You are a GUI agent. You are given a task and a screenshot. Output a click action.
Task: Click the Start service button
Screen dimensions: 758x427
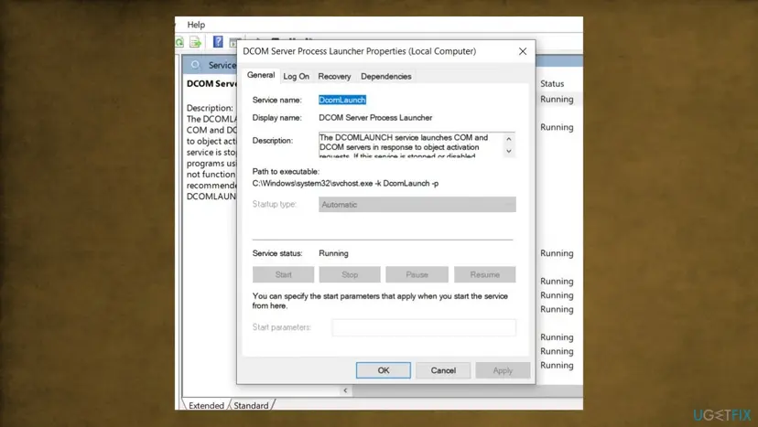pos(283,274)
